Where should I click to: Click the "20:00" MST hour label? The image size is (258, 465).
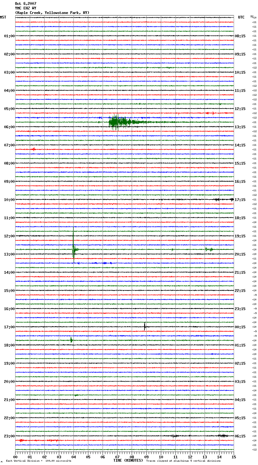(x=9, y=382)
